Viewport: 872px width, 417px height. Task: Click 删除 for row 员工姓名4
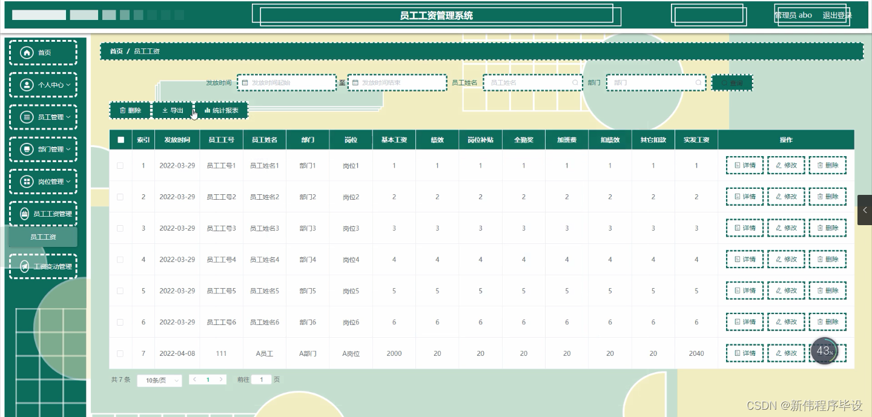[x=828, y=260]
